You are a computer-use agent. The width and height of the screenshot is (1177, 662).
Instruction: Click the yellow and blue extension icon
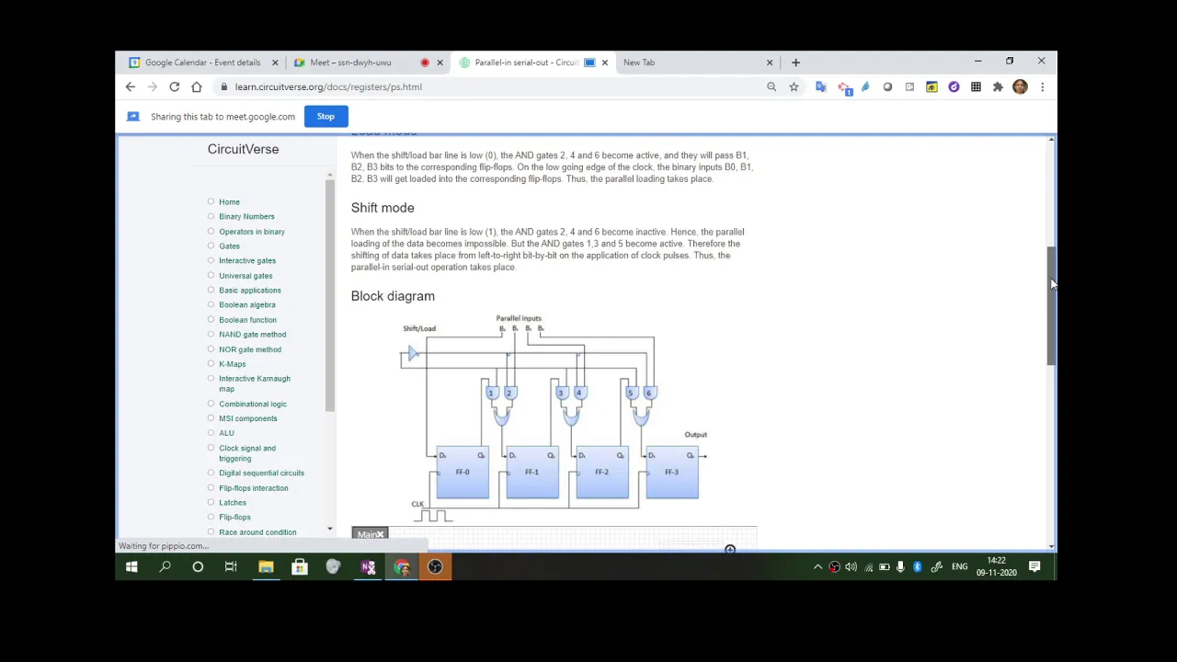pyautogui.click(x=931, y=86)
